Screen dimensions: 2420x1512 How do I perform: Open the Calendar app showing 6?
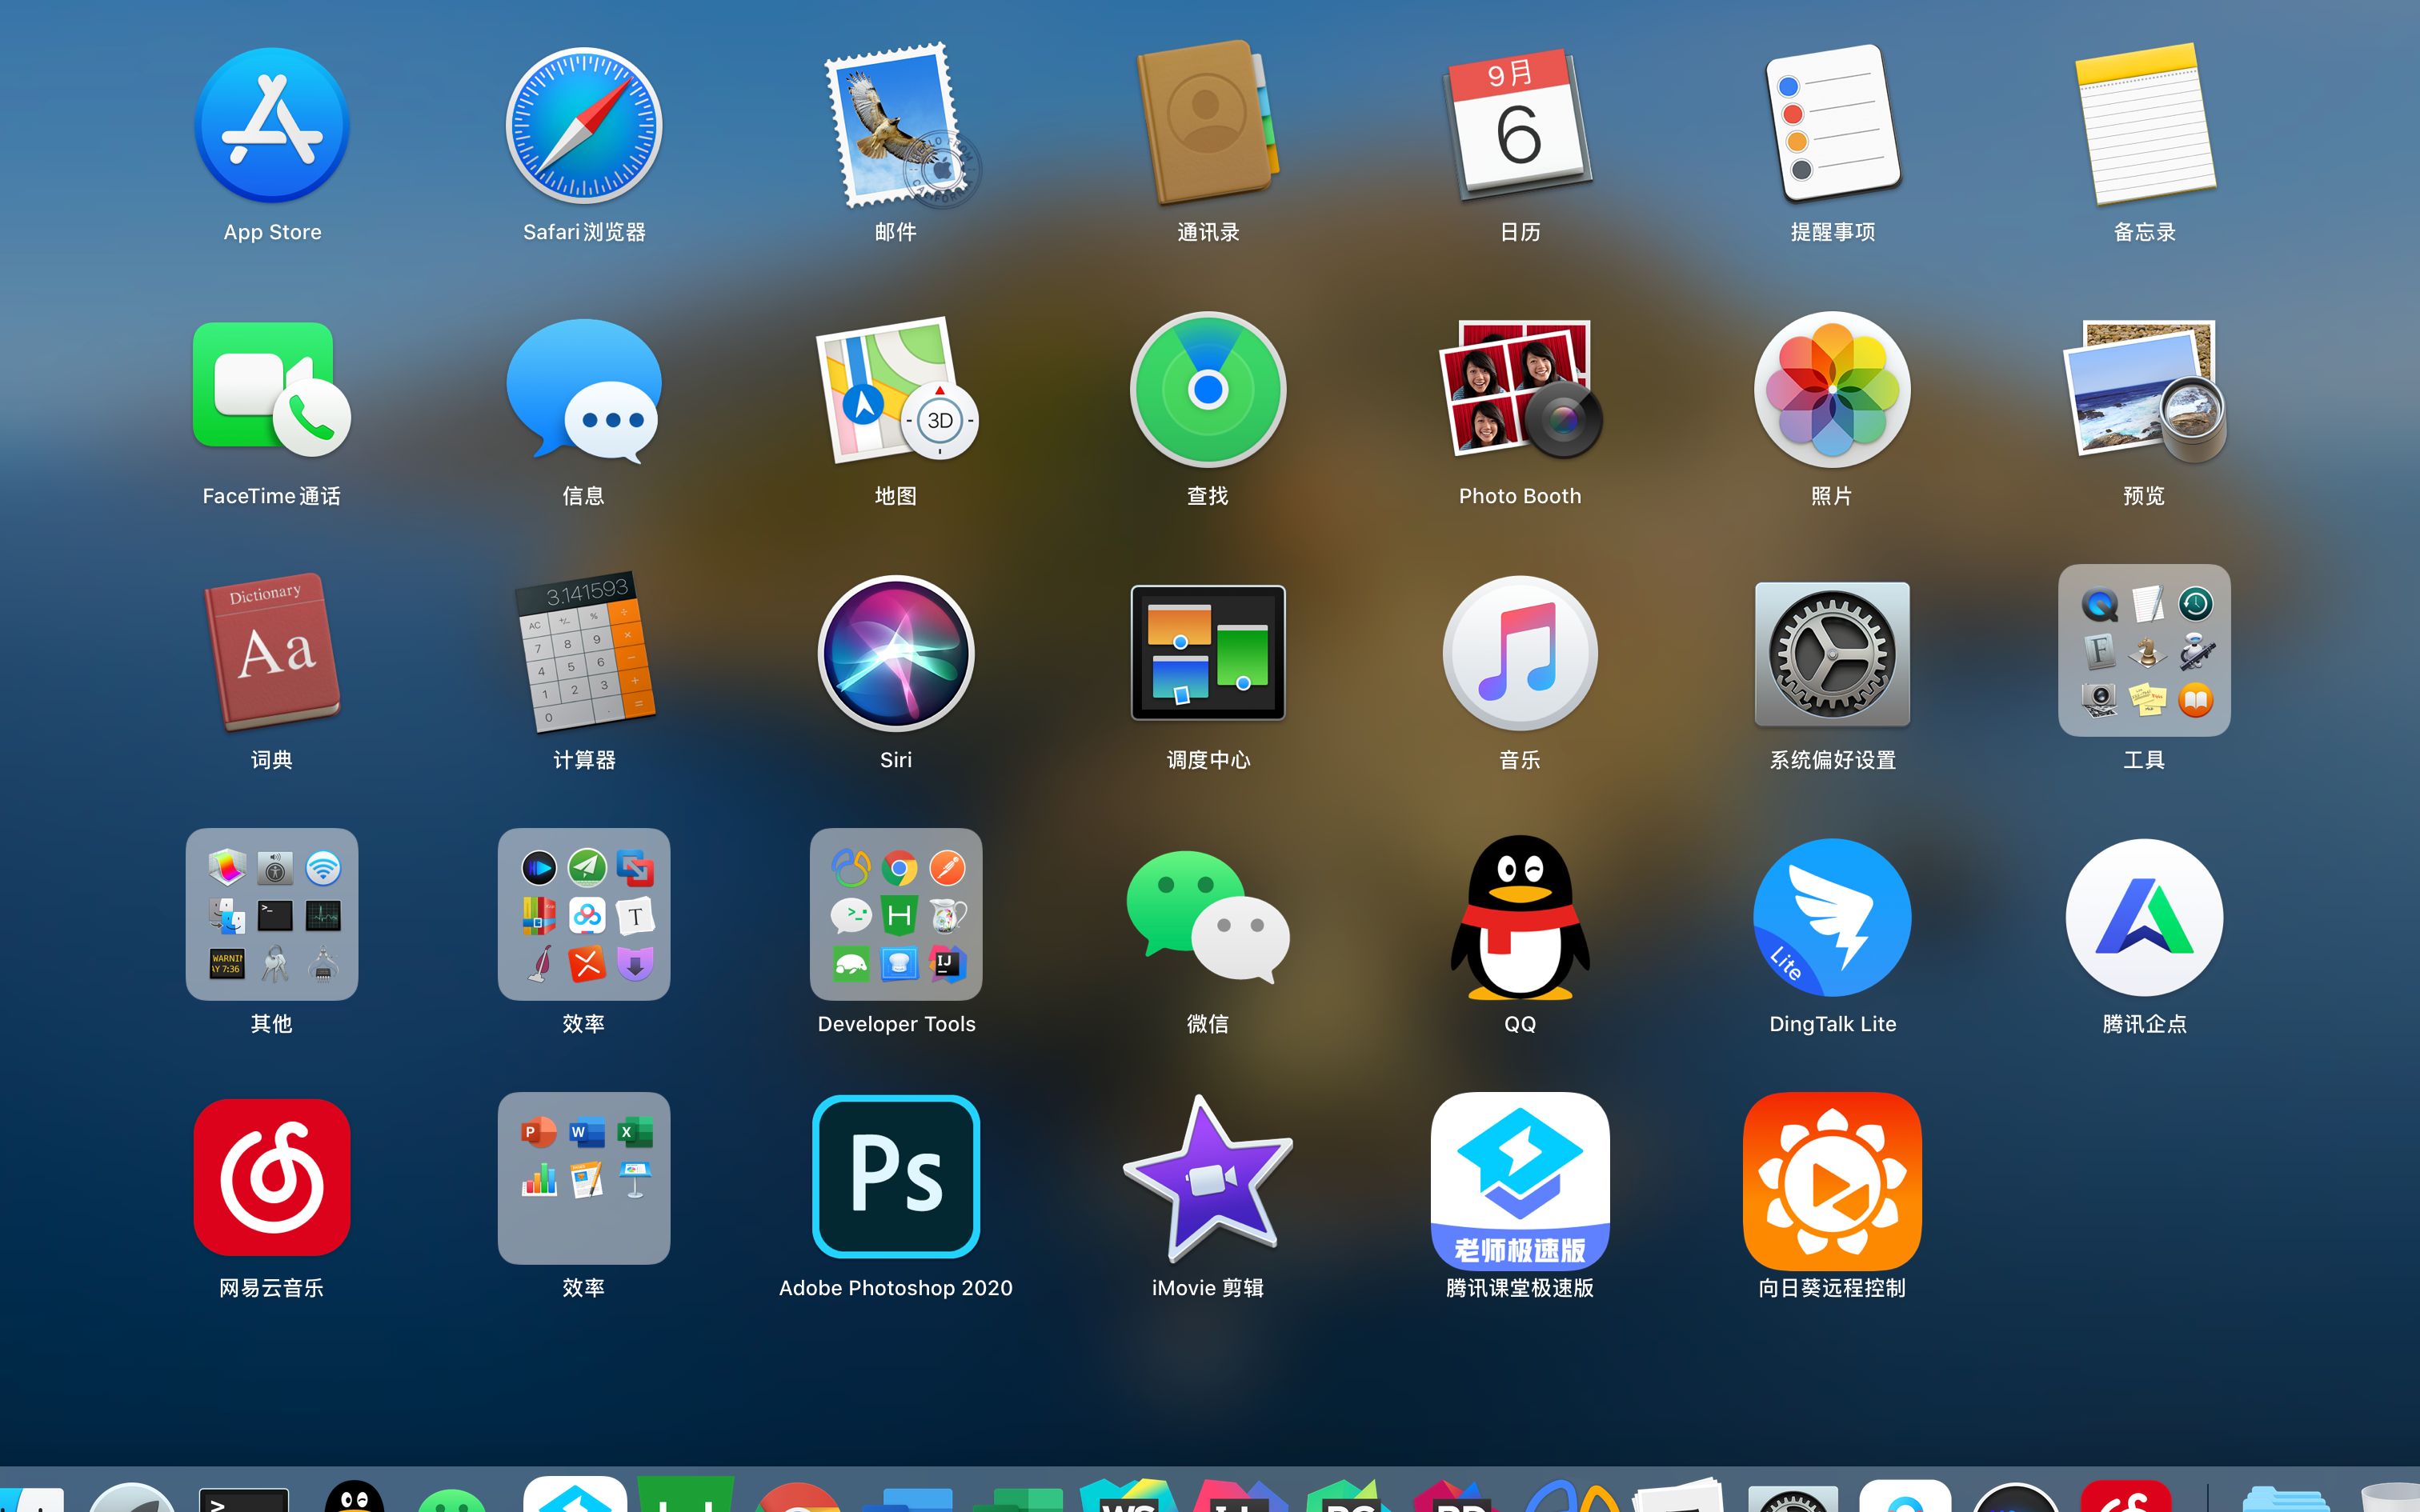[x=1519, y=125]
